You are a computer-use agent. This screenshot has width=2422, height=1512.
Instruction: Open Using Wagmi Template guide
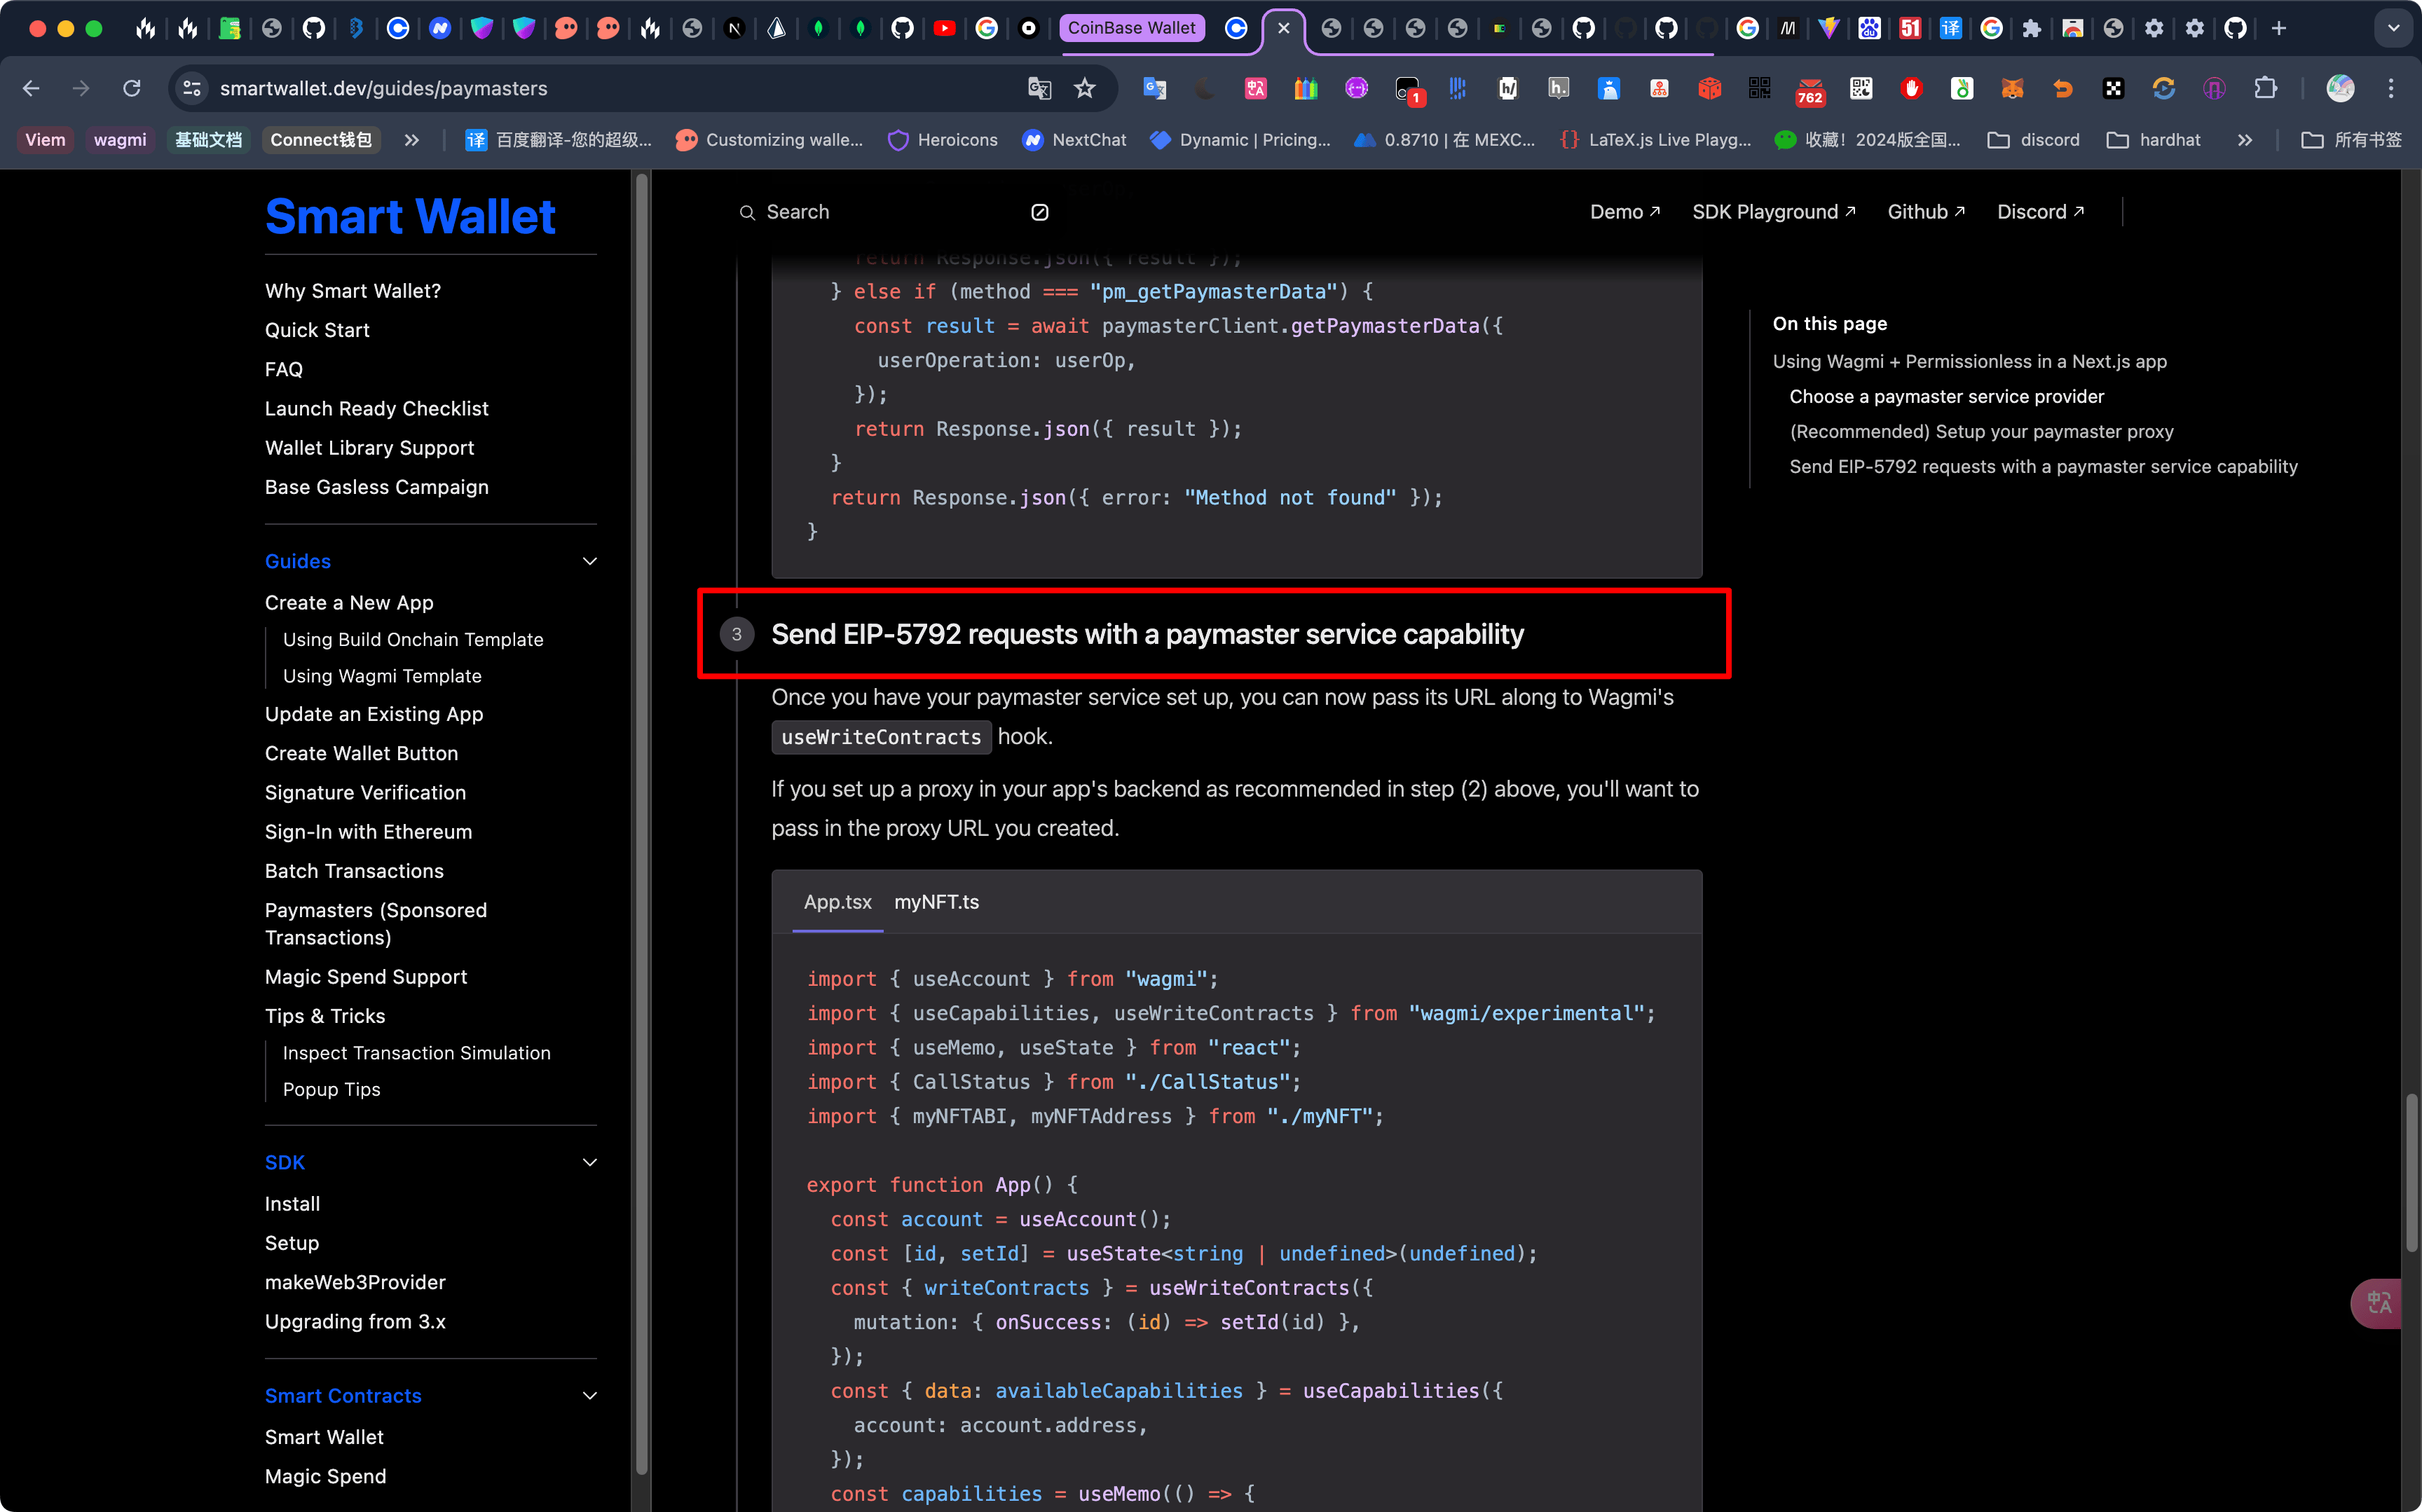tap(382, 676)
